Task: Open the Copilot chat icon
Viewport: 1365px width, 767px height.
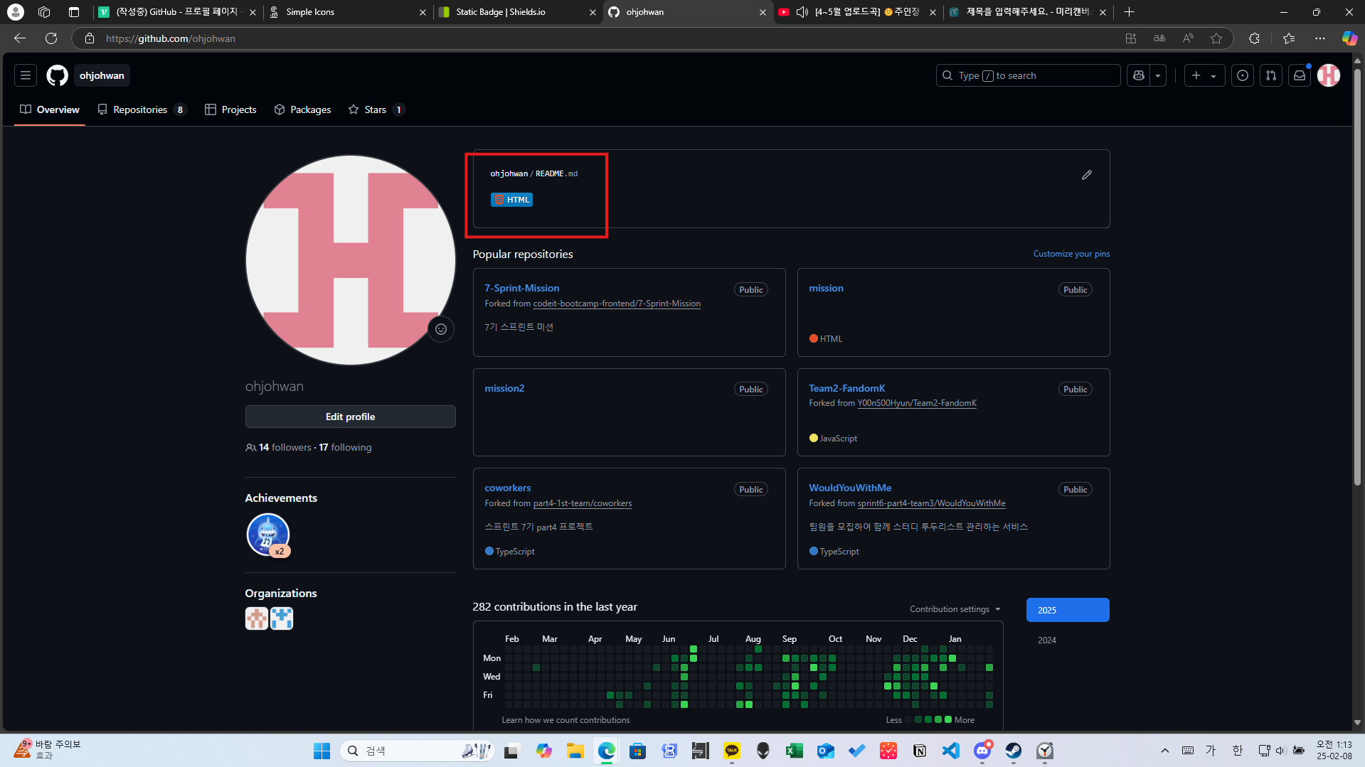Action: click(1139, 75)
